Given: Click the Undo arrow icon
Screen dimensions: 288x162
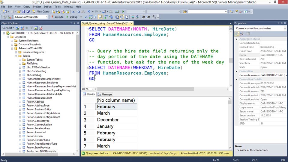Looking at the screenshot, I should 89,12.
